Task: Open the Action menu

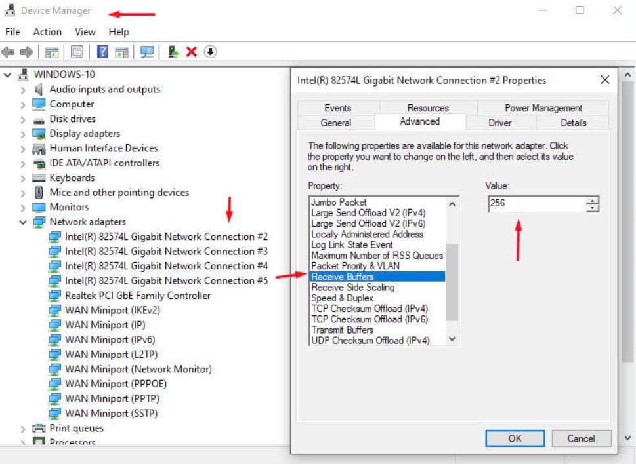Action: 47,32
